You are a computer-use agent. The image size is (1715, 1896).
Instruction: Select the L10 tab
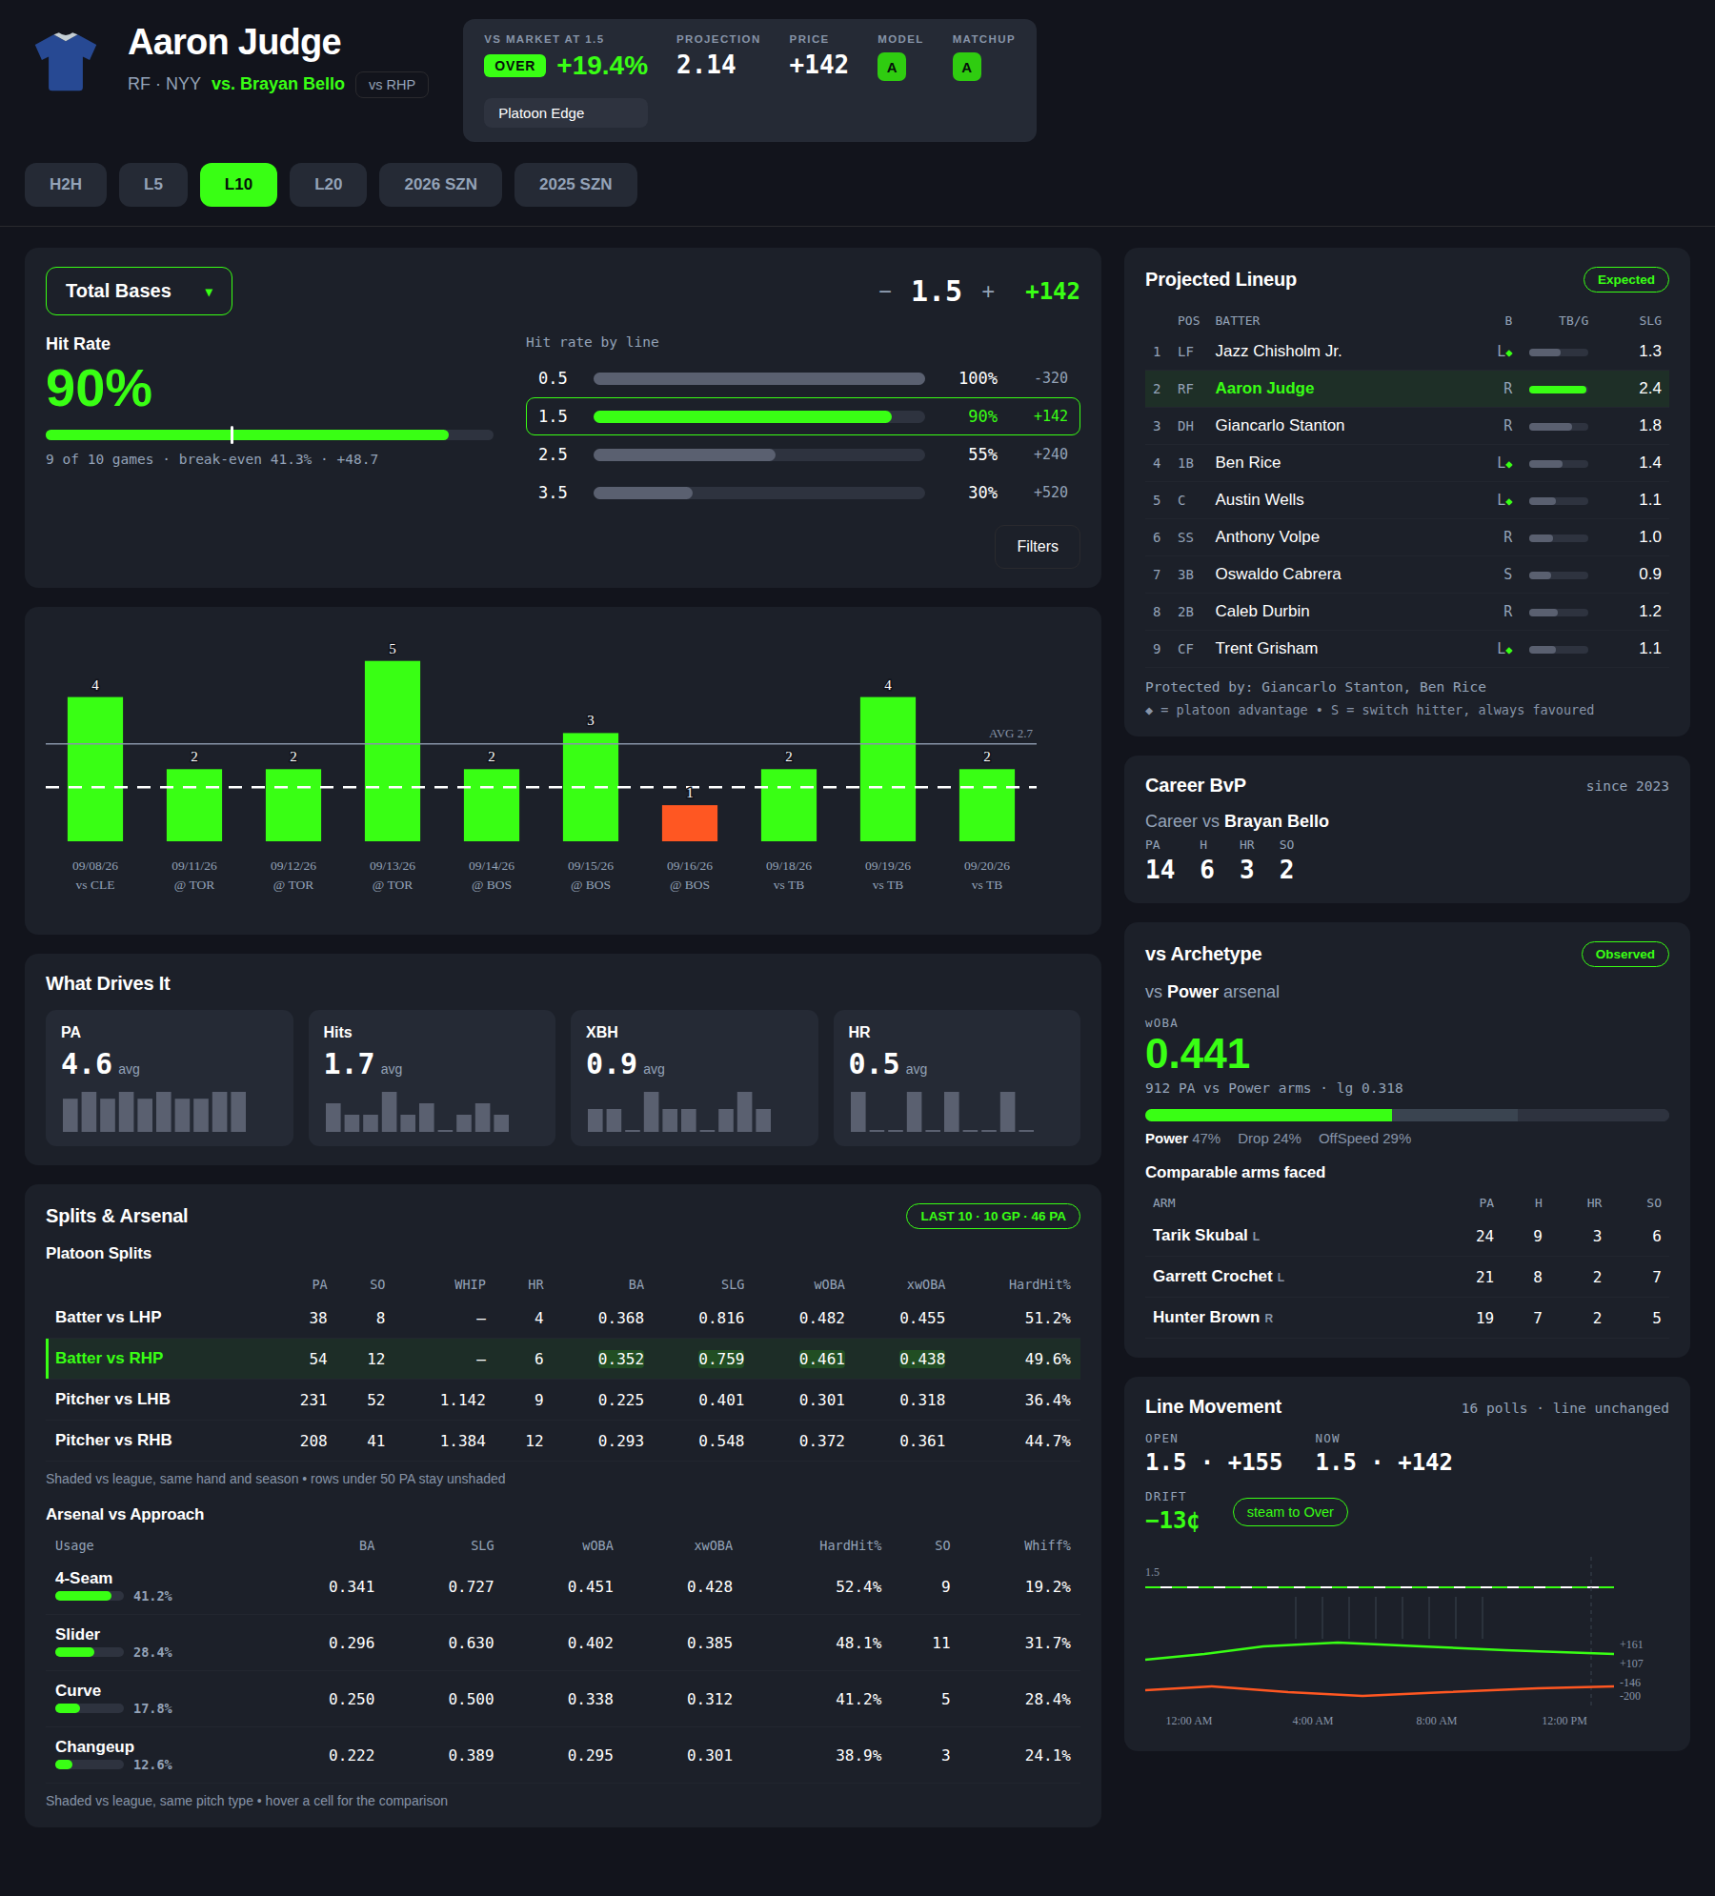[x=238, y=184]
